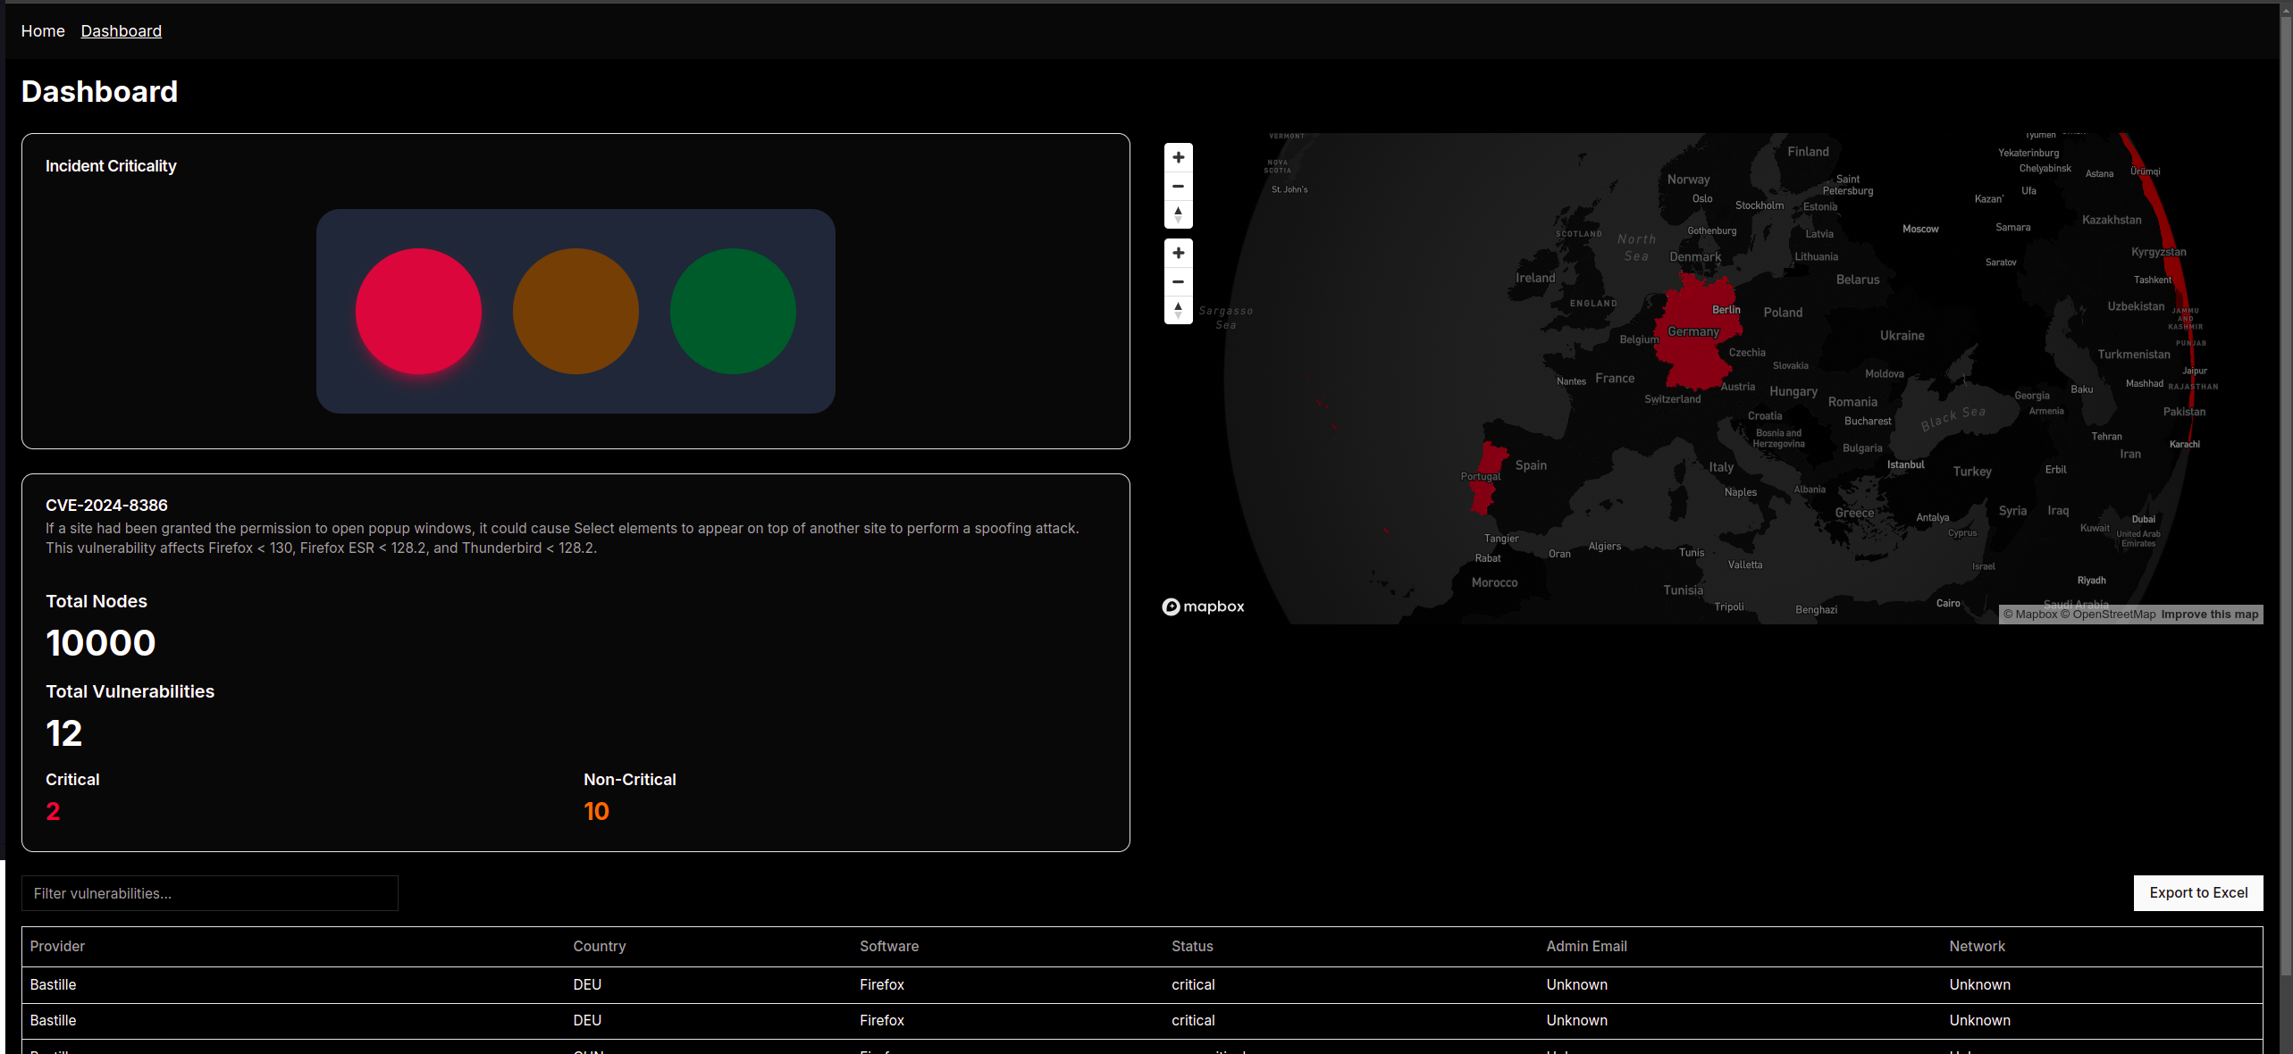Click the green criticality light
Screen dimensions: 2293x1054
coord(733,311)
